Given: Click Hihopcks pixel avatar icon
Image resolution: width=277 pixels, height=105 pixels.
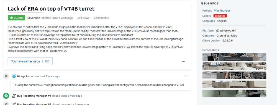Looking at the screenshot, I should pyautogui.click(x=14, y=77).
